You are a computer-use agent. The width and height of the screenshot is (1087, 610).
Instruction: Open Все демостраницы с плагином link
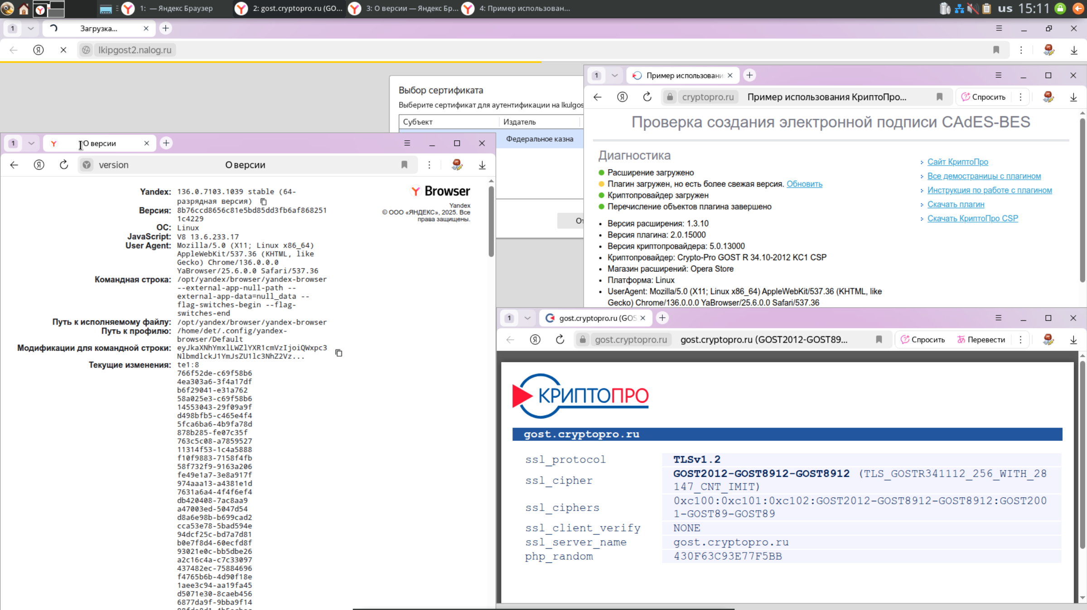coord(984,176)
